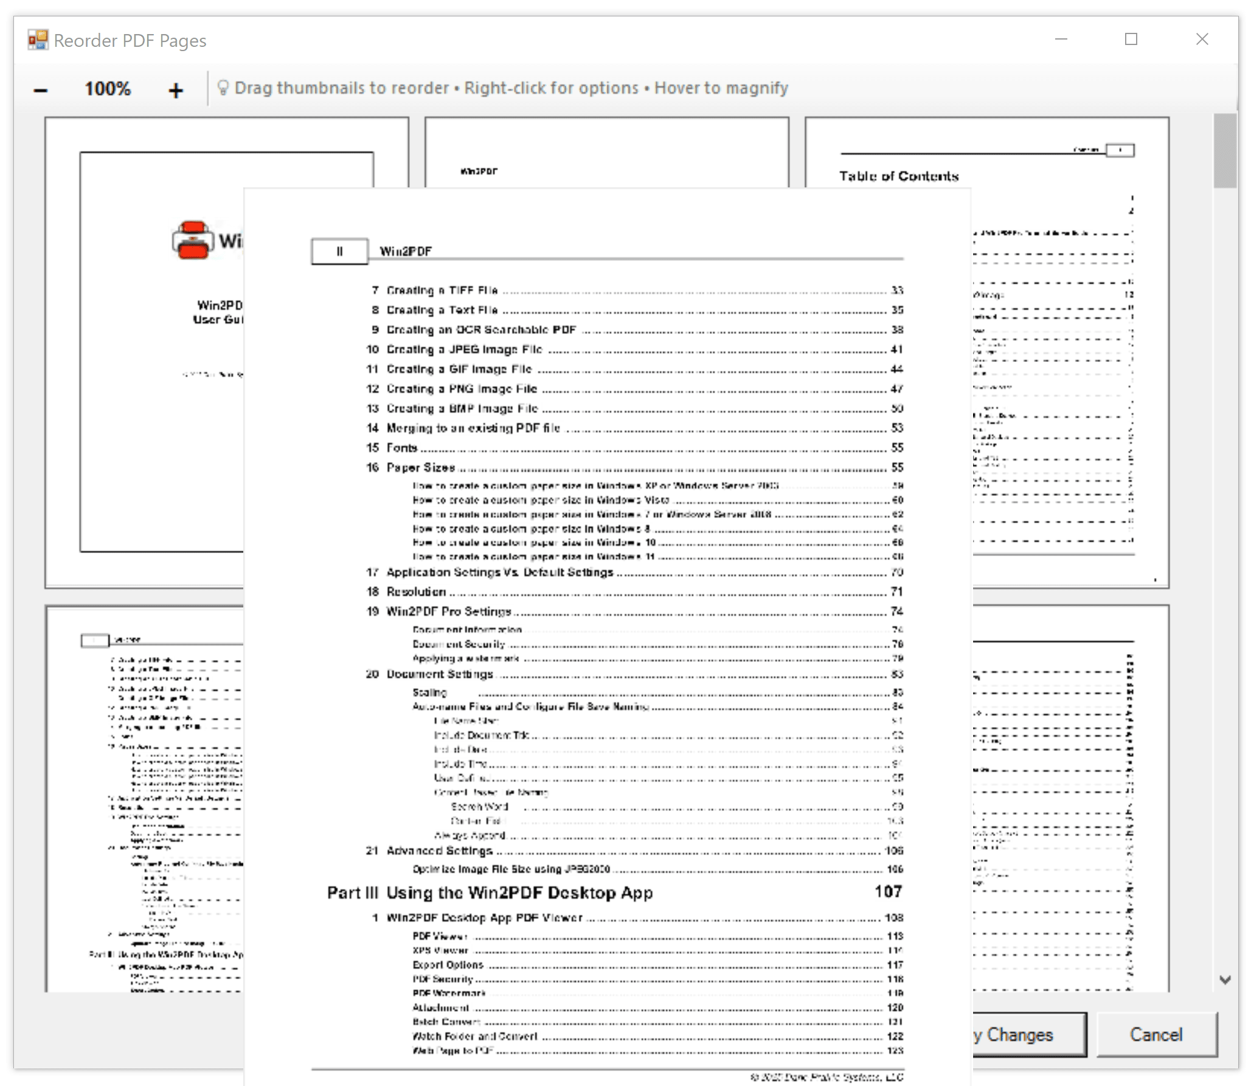Close the Reorder PDF Pages dialog

click(1202, 40)
